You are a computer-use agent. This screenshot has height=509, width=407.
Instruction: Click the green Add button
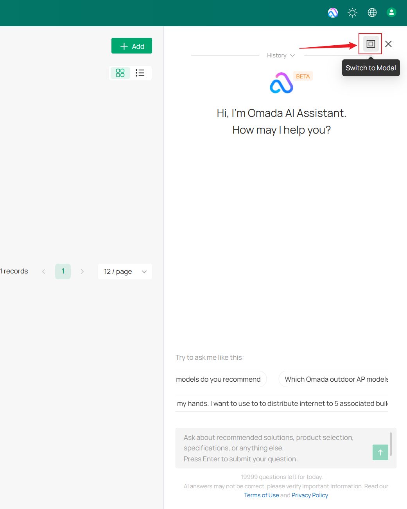(x=132, y=46)
